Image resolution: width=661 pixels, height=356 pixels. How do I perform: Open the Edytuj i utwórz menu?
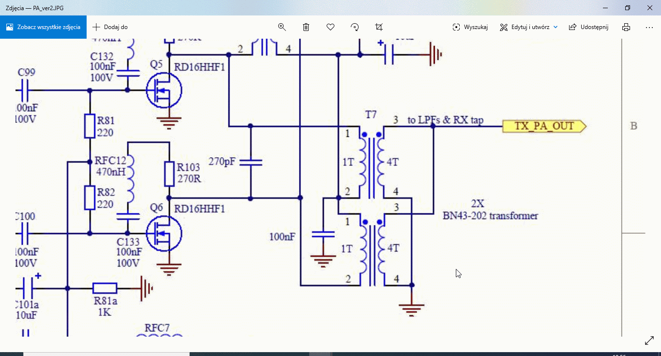click(x=525, y=27)
